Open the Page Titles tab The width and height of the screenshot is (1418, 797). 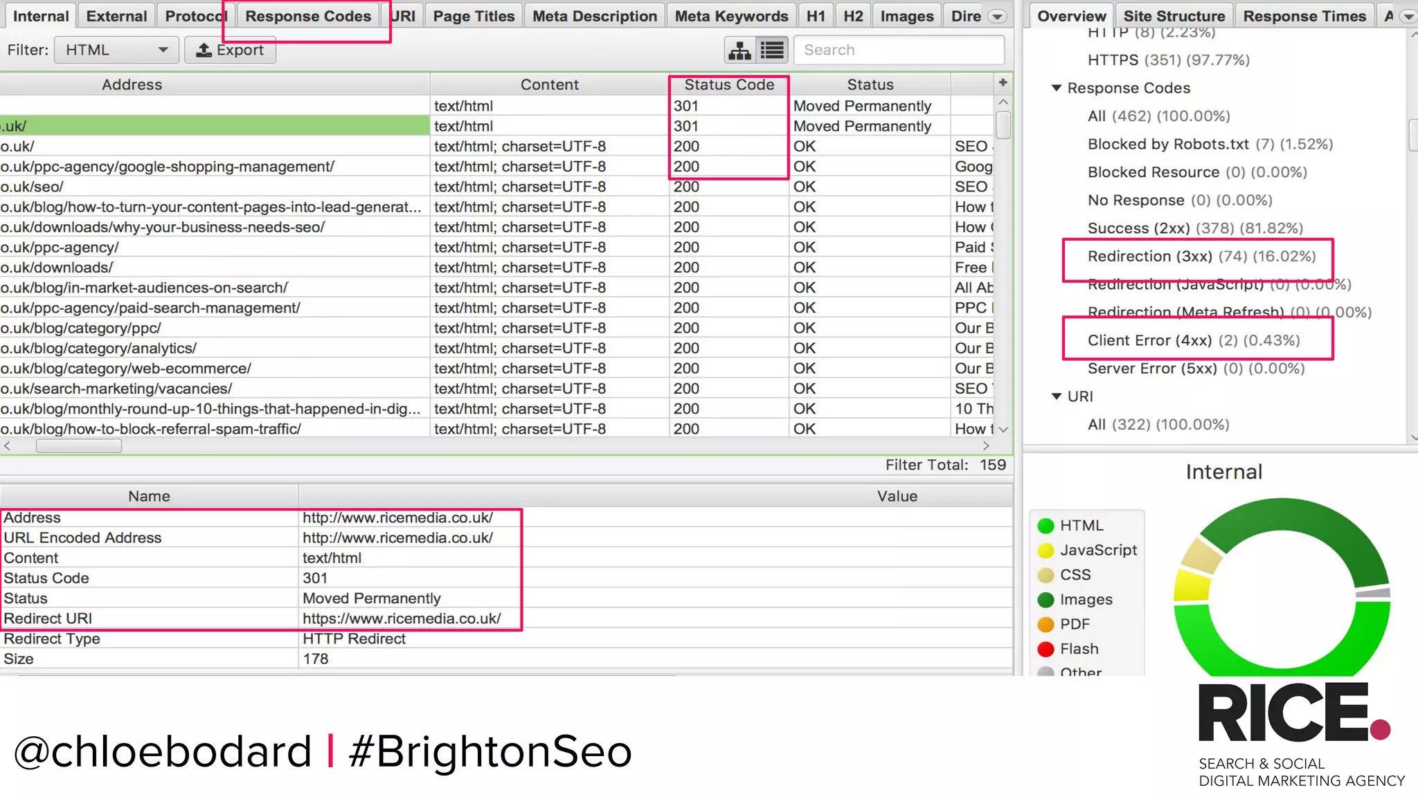(x=474, y=16)
